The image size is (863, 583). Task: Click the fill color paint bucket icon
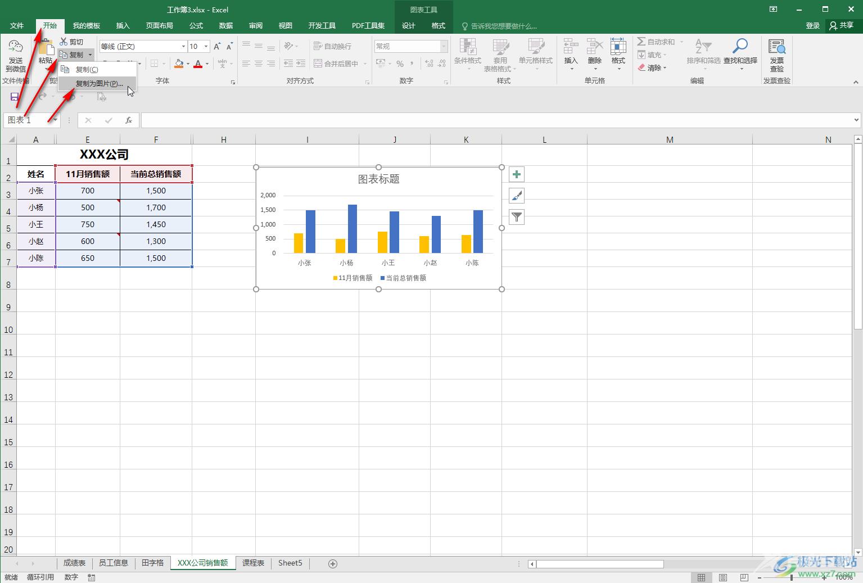click(179, 64)
